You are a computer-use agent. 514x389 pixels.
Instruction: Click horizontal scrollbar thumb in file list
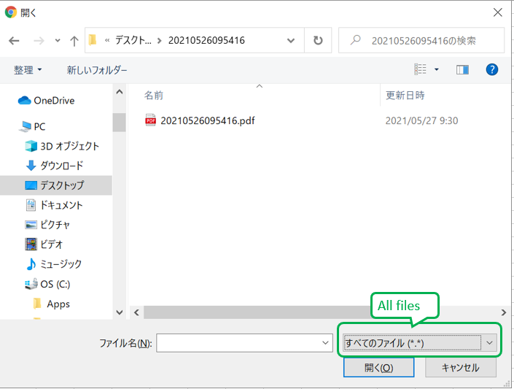[x=259, y=312]
